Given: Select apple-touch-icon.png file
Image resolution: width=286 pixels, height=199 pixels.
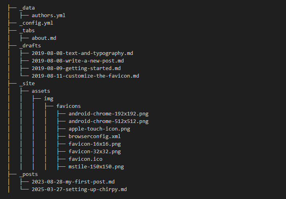Looking at the screenshot, I should tap(99, 129).
